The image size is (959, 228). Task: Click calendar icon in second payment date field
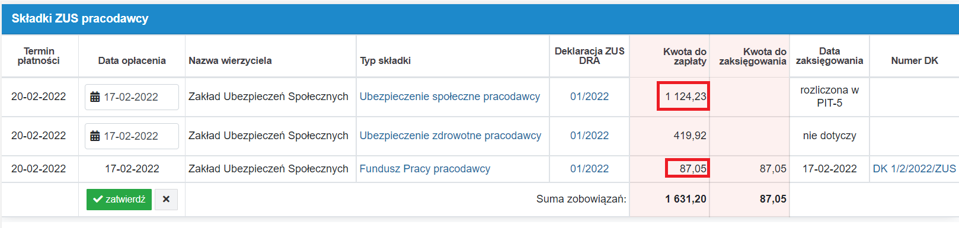95,136
